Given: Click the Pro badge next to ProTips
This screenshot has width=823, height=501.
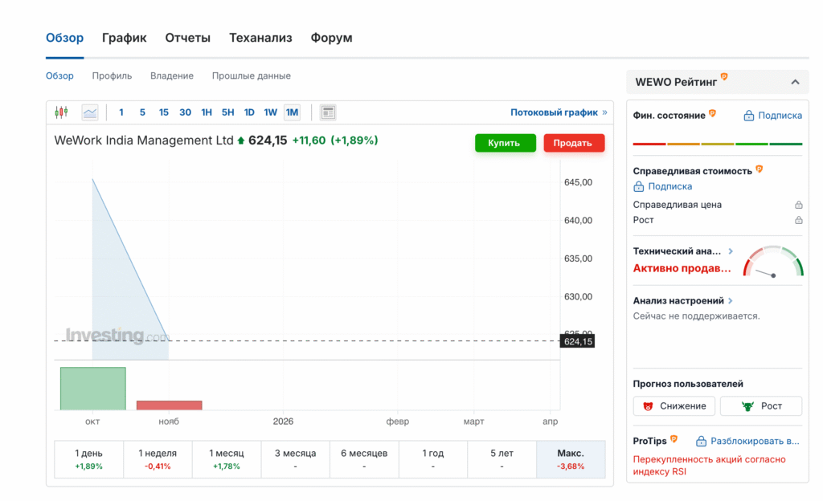Looking at the screenshot, I should coord(674,440).
